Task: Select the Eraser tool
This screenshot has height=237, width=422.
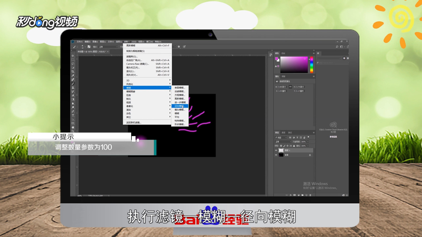Action: click(73, 95)
